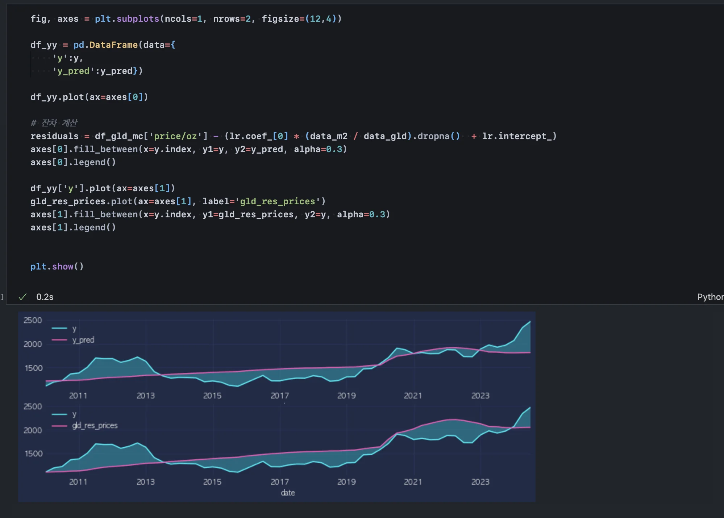This screenshot has width=724, height=518.
Task: Click the 2017 tick label on top chart
Action: pos(279,396)
